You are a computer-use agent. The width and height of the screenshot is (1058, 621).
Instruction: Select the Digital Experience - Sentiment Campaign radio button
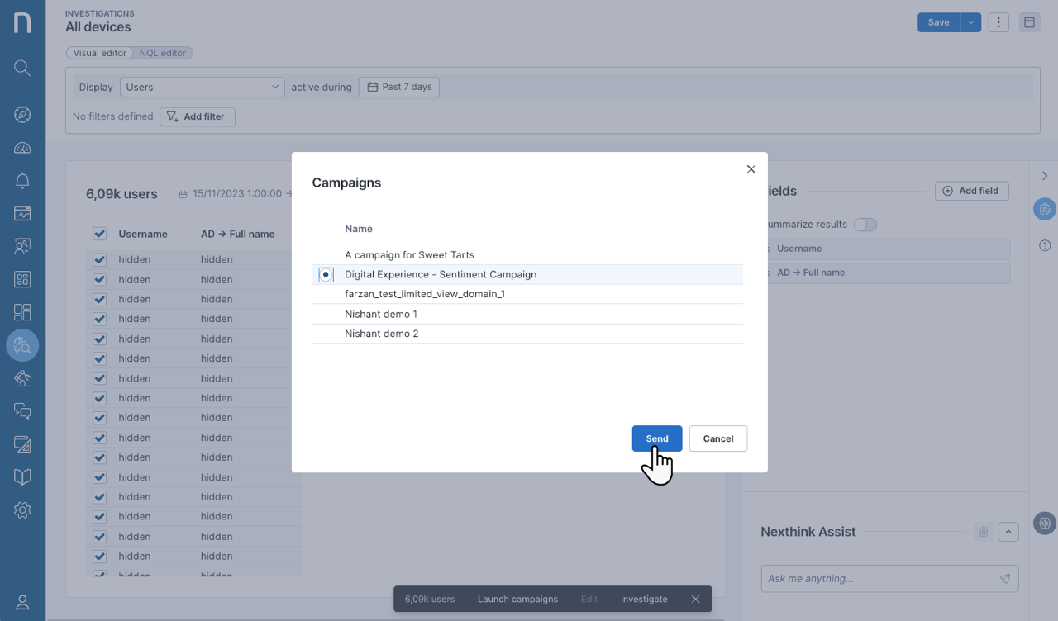(326, 275)
